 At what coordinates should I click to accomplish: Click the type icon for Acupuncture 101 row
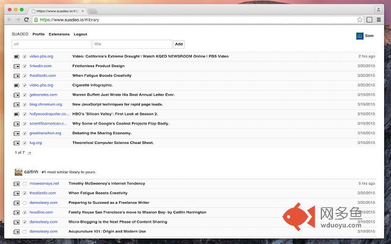(16, 232)
